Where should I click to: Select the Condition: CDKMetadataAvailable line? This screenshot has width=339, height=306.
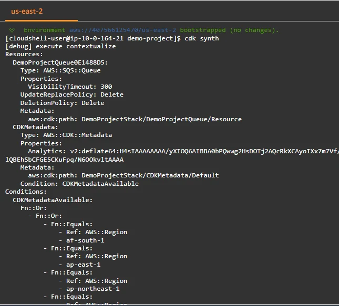coord(79,184)
